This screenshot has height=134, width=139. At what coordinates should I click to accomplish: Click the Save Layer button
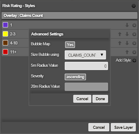pyautogui.click(x=123, y=127)
